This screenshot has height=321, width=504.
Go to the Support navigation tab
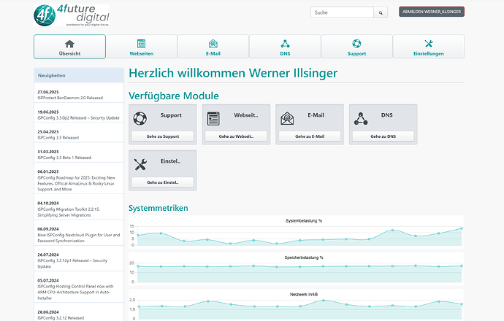pyautogui.click(x=356, y=47)
